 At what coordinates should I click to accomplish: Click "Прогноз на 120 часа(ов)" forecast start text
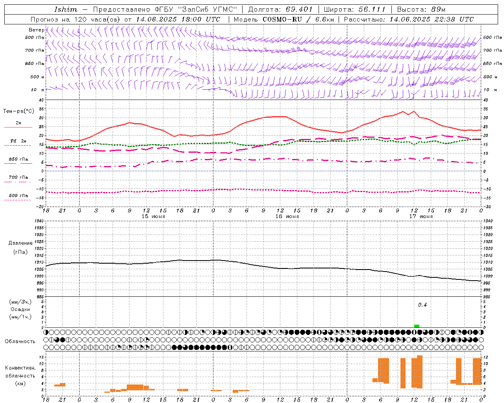click(x=76, y=19)
